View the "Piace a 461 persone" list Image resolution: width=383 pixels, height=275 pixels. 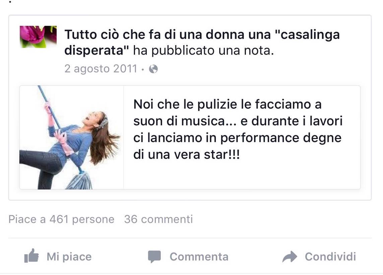coord(61,219)
